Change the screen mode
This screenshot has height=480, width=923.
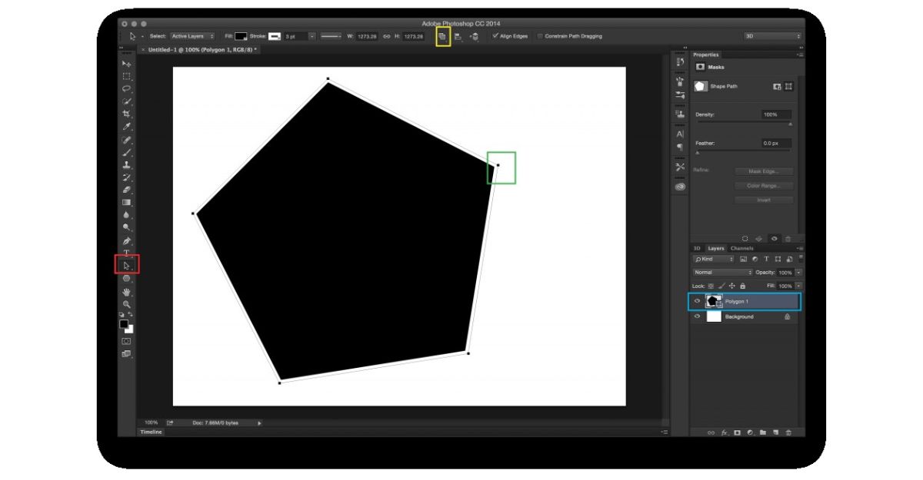[x=126, y=354]
